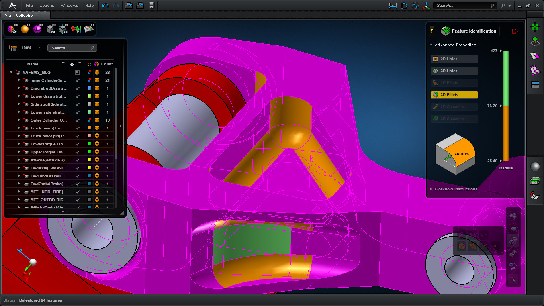Click the save floppy disk icon
This screenshot has width=544, height=306.
(151, 6)
